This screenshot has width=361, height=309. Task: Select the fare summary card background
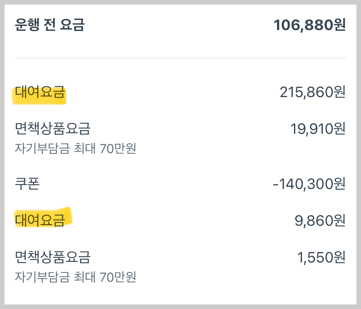click(x=180, y=294)
